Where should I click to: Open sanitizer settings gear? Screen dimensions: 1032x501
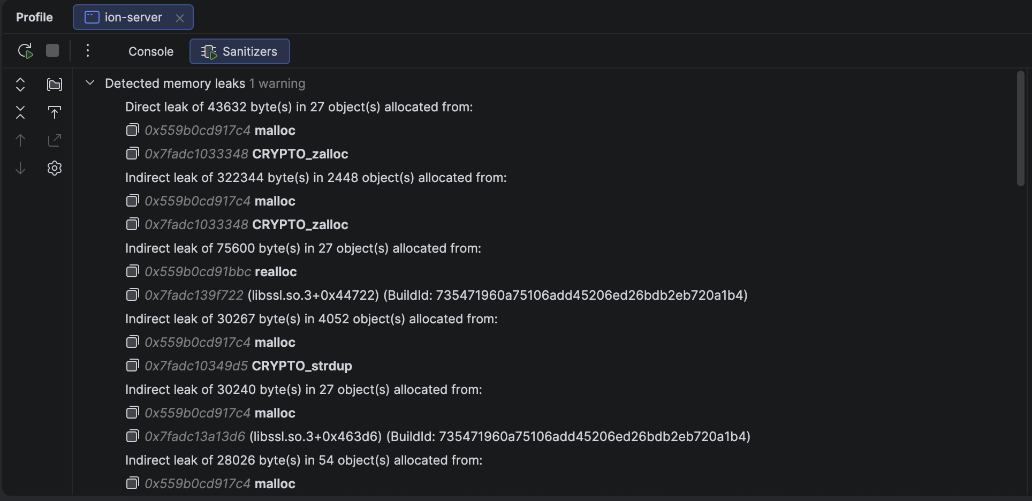[55, 168]
